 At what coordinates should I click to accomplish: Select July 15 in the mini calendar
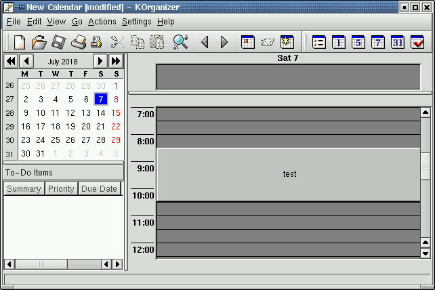click(116, 113)
